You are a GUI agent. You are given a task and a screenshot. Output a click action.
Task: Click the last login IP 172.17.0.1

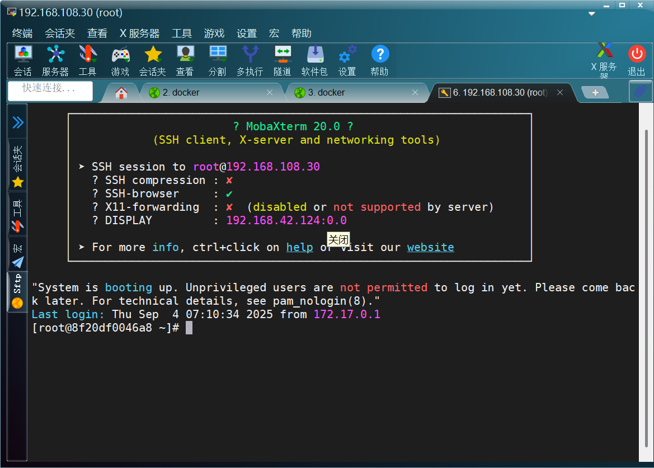[x=347, y=314]
